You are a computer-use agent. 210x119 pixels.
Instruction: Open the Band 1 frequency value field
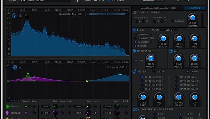click(x=78, y=106)
